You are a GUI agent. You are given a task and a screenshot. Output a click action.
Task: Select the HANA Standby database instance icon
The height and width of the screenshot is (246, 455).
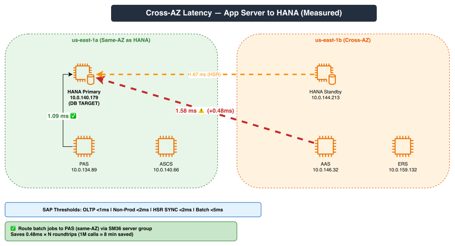click(x=325, y=74)
